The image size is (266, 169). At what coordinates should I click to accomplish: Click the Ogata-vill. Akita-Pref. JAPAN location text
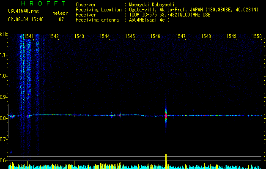tap(194, 10)
